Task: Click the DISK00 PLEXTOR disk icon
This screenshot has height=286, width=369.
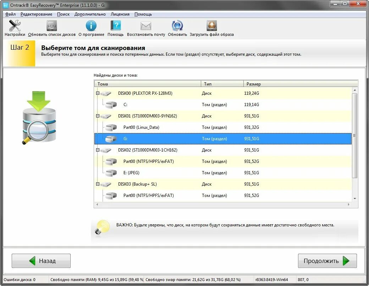Action: pyautogui.click(x=106, y=93)
